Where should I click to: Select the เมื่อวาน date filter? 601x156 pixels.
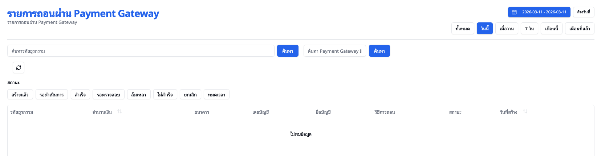tap(507, 29)
